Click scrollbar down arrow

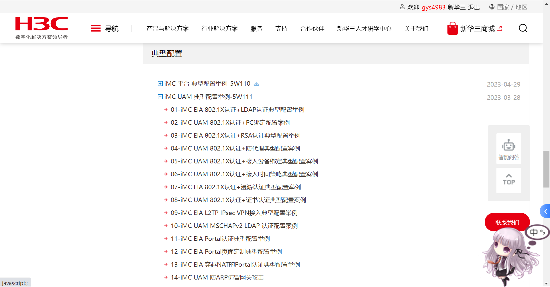click(546, 284)
